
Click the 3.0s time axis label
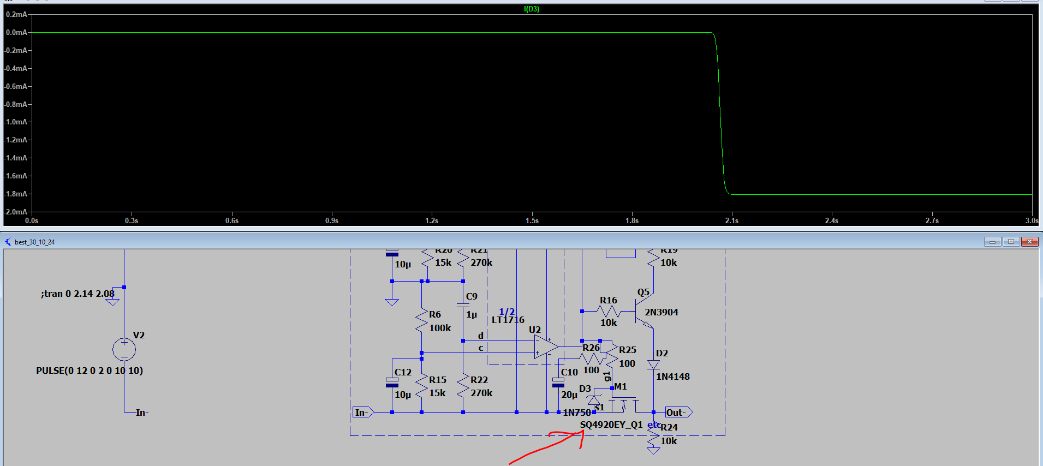click(x=1032, y=220)
